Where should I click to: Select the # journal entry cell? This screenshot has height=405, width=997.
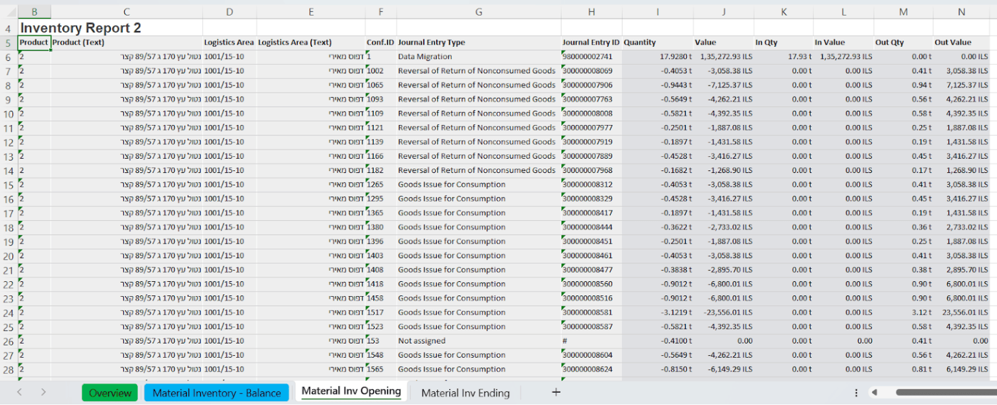pos(591,341)
